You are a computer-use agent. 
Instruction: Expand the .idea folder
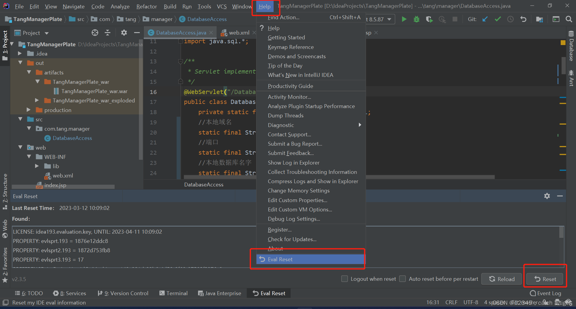coord(20,53)
